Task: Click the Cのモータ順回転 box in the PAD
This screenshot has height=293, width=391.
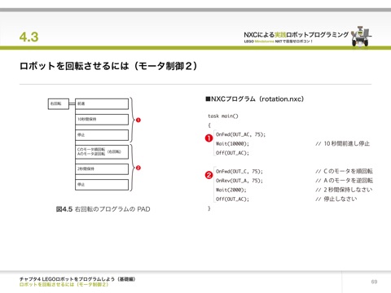Action: (102, 152)
